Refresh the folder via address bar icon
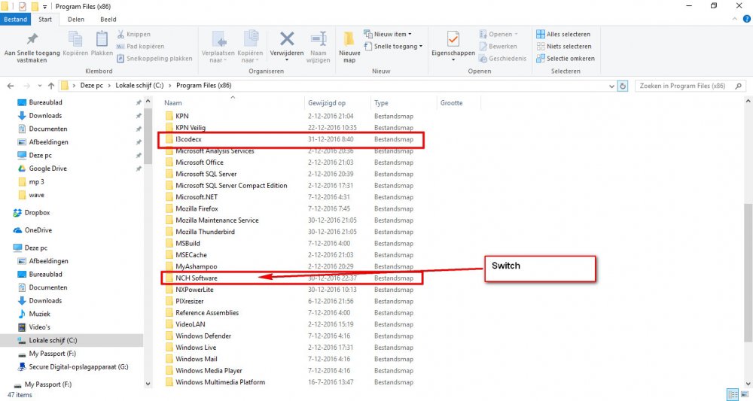This screenshot has height=401, width=753. 623,86
